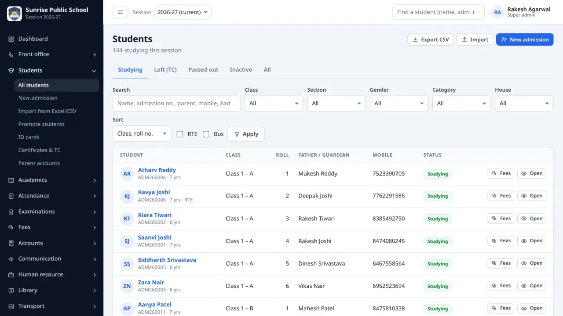The height and width of the screenshot is (316, 563).
Task: Click the Transport bus icon
Action: (11, 306)
